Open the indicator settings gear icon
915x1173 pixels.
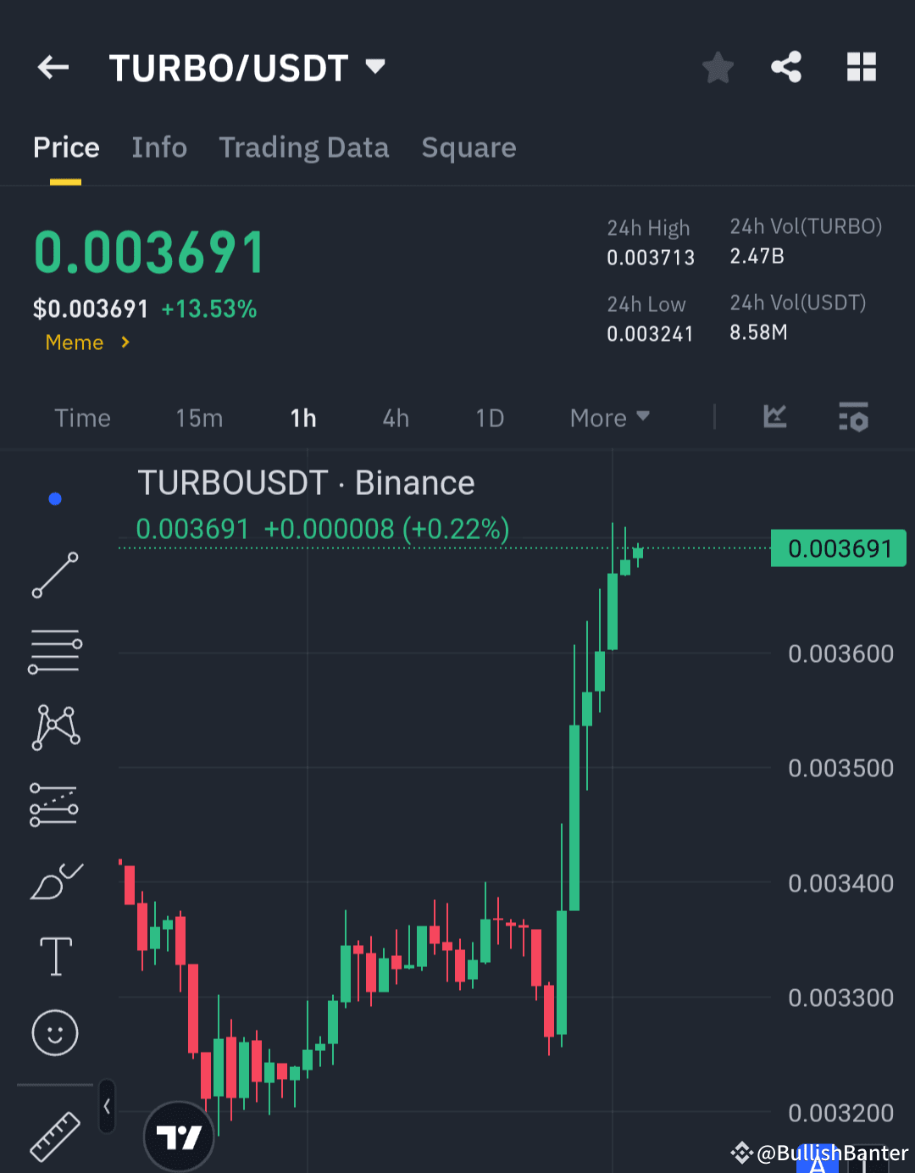pyautogui.click(x=853, y=417)
